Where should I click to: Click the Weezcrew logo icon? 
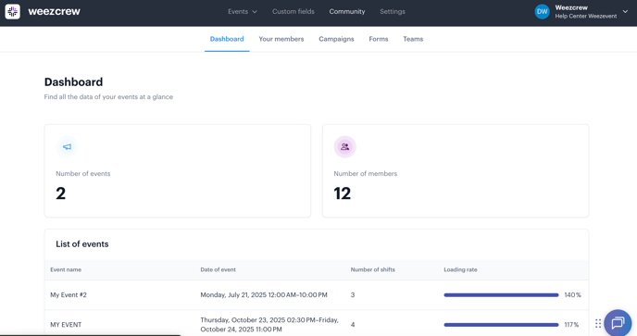13,11
